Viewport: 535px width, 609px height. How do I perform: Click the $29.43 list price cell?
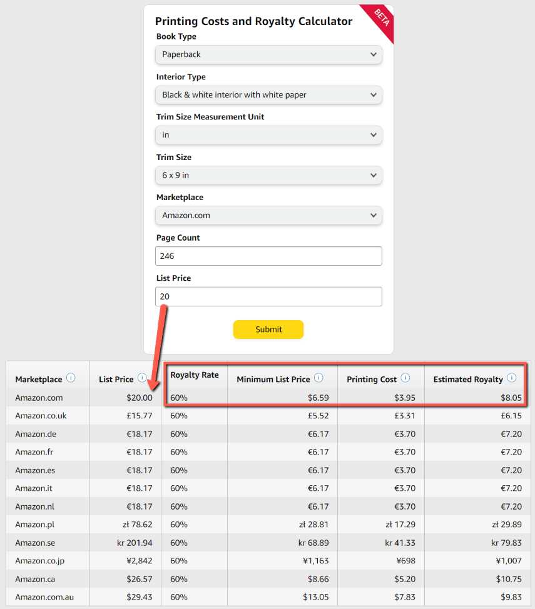(x=139, y=597)
